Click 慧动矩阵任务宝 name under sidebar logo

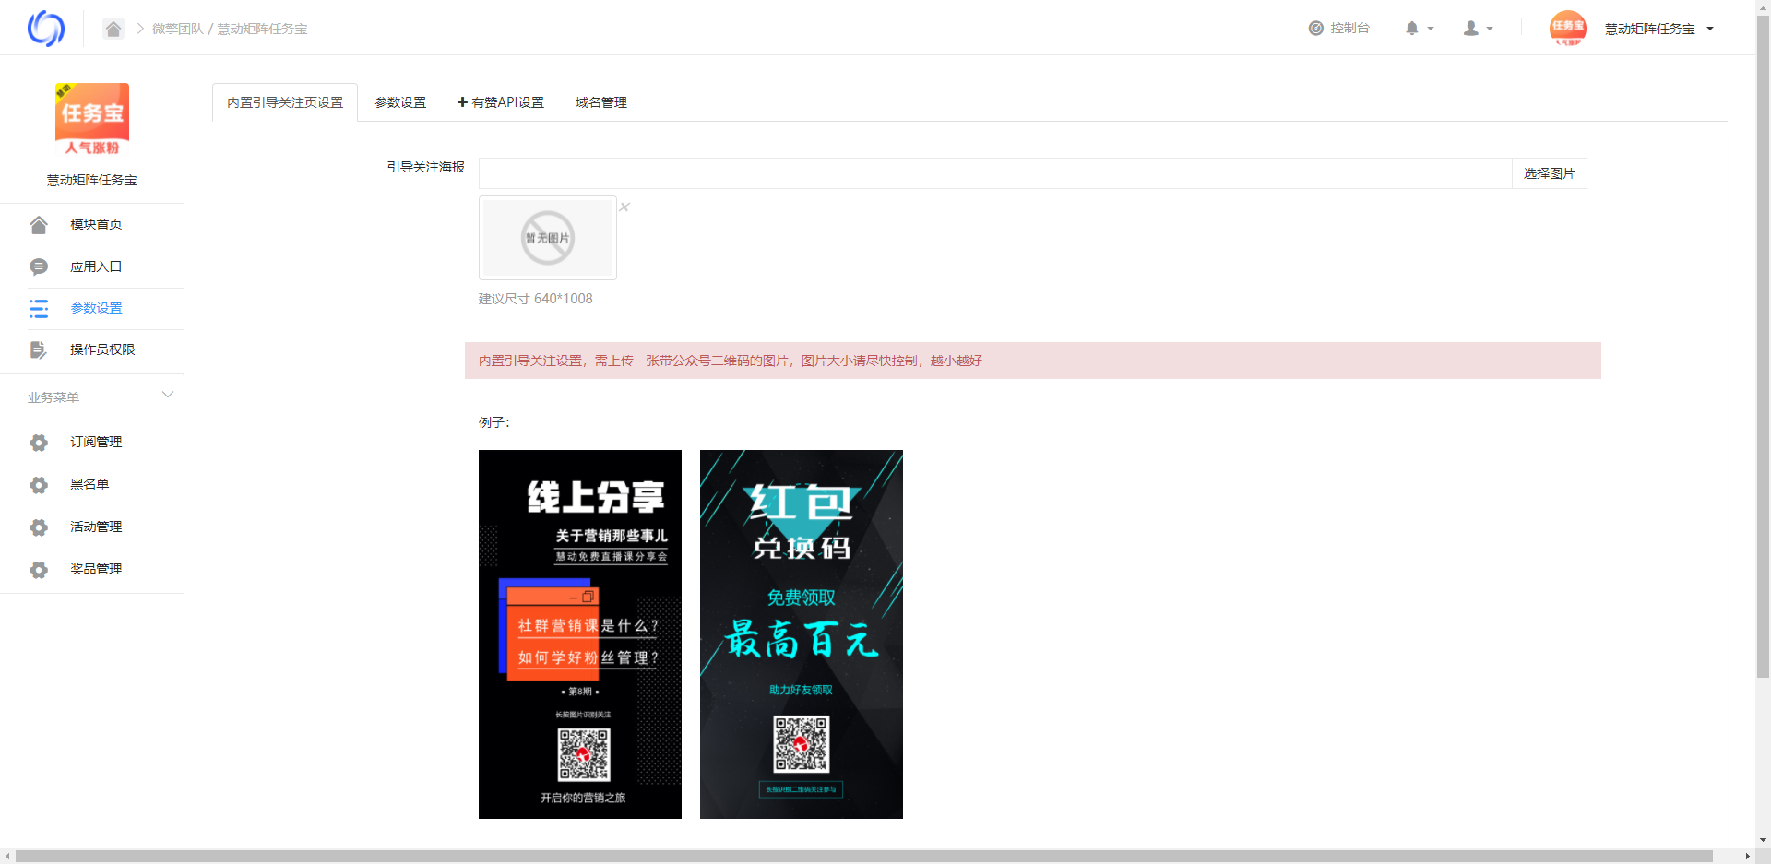(x=92, y=180)
